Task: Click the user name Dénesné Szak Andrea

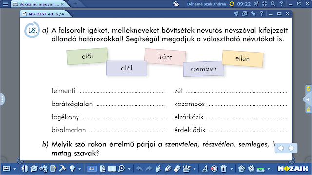Action: (x=206, y=4)
